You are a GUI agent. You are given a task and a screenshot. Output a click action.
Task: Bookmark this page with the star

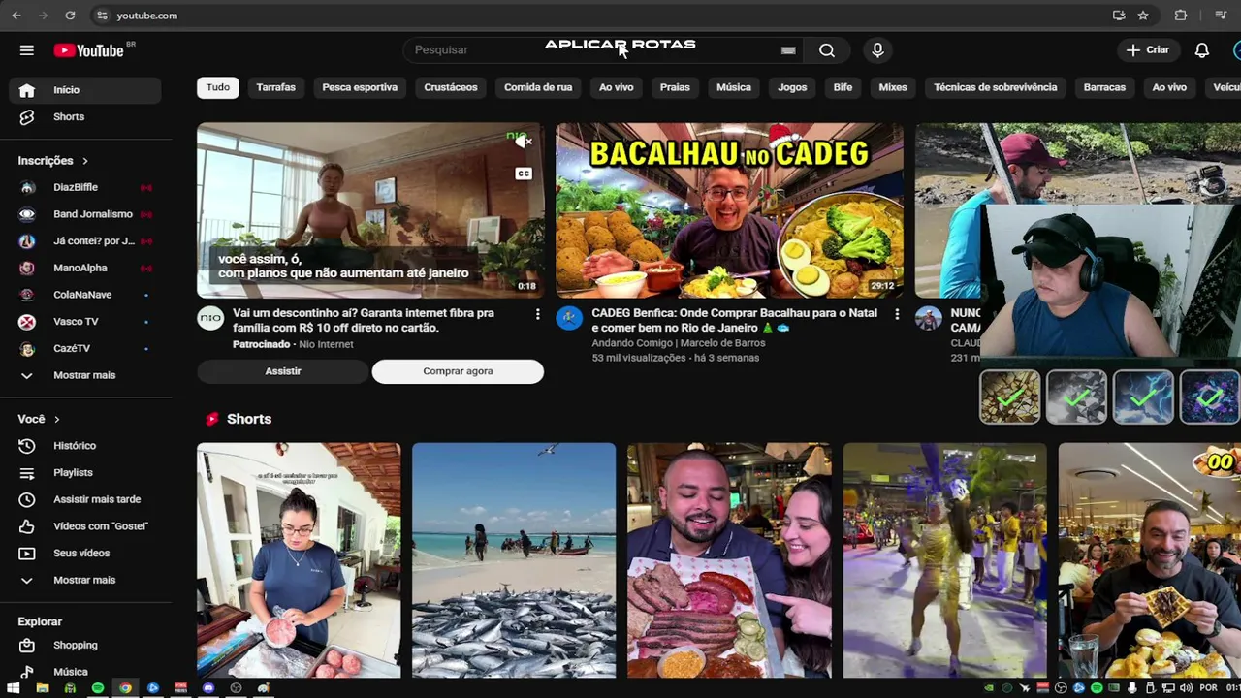point(1143,16)
